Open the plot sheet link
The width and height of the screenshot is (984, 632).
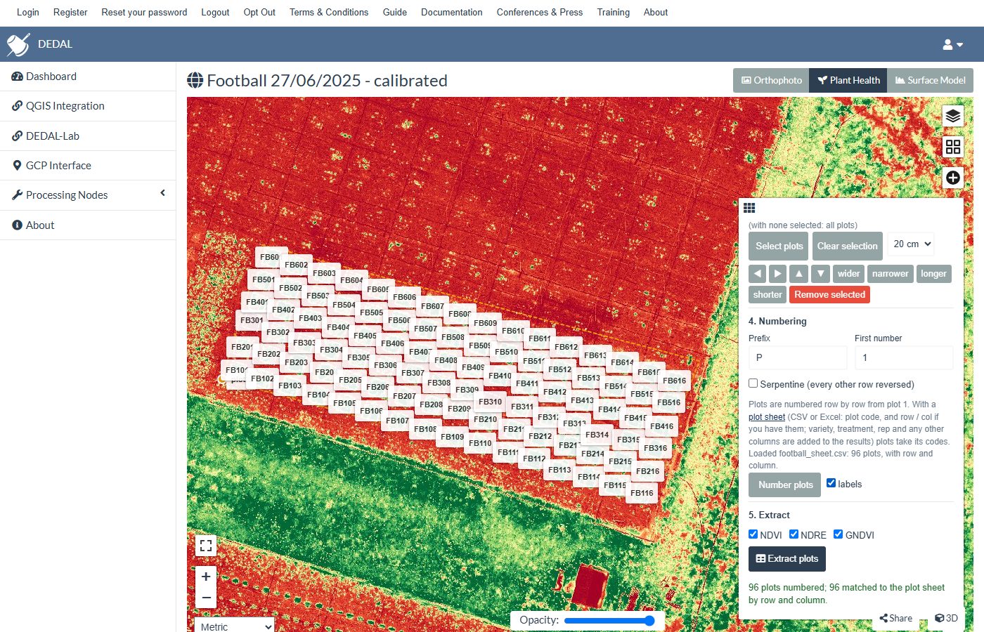(767, 417)
